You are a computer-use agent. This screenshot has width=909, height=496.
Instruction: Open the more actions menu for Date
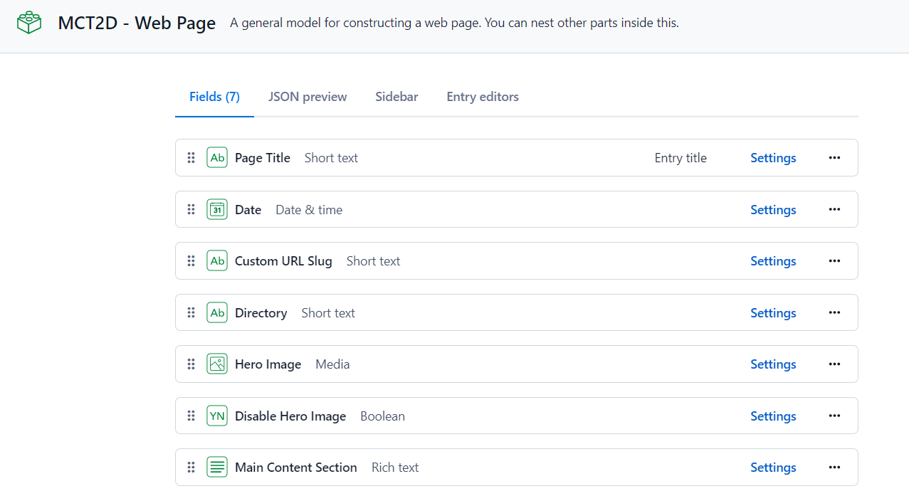(x=835, y=209)
